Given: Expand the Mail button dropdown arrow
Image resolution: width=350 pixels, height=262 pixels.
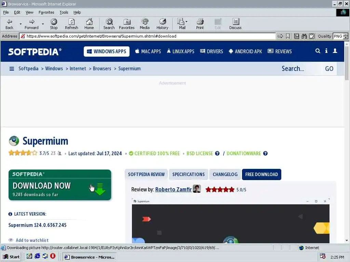Looking at the screenshot, I should (x=187, y=22).
